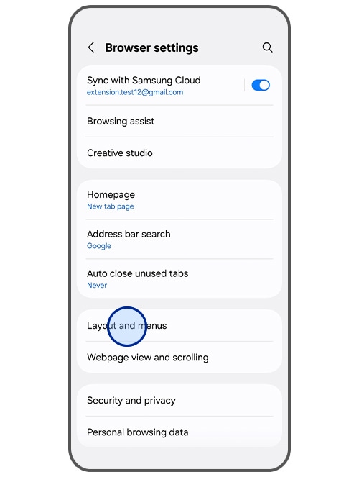Open Webpage view and scrolling
This screenshot has height=477, width=359.
(179, 357)
